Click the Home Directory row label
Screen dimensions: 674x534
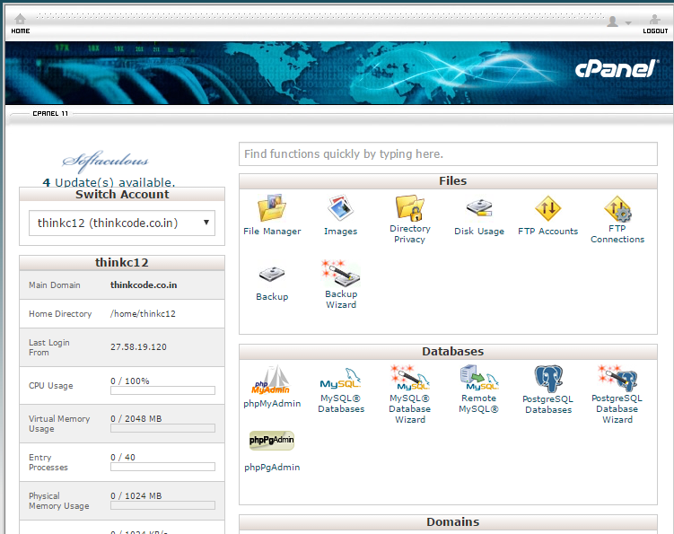pos(60,314)
